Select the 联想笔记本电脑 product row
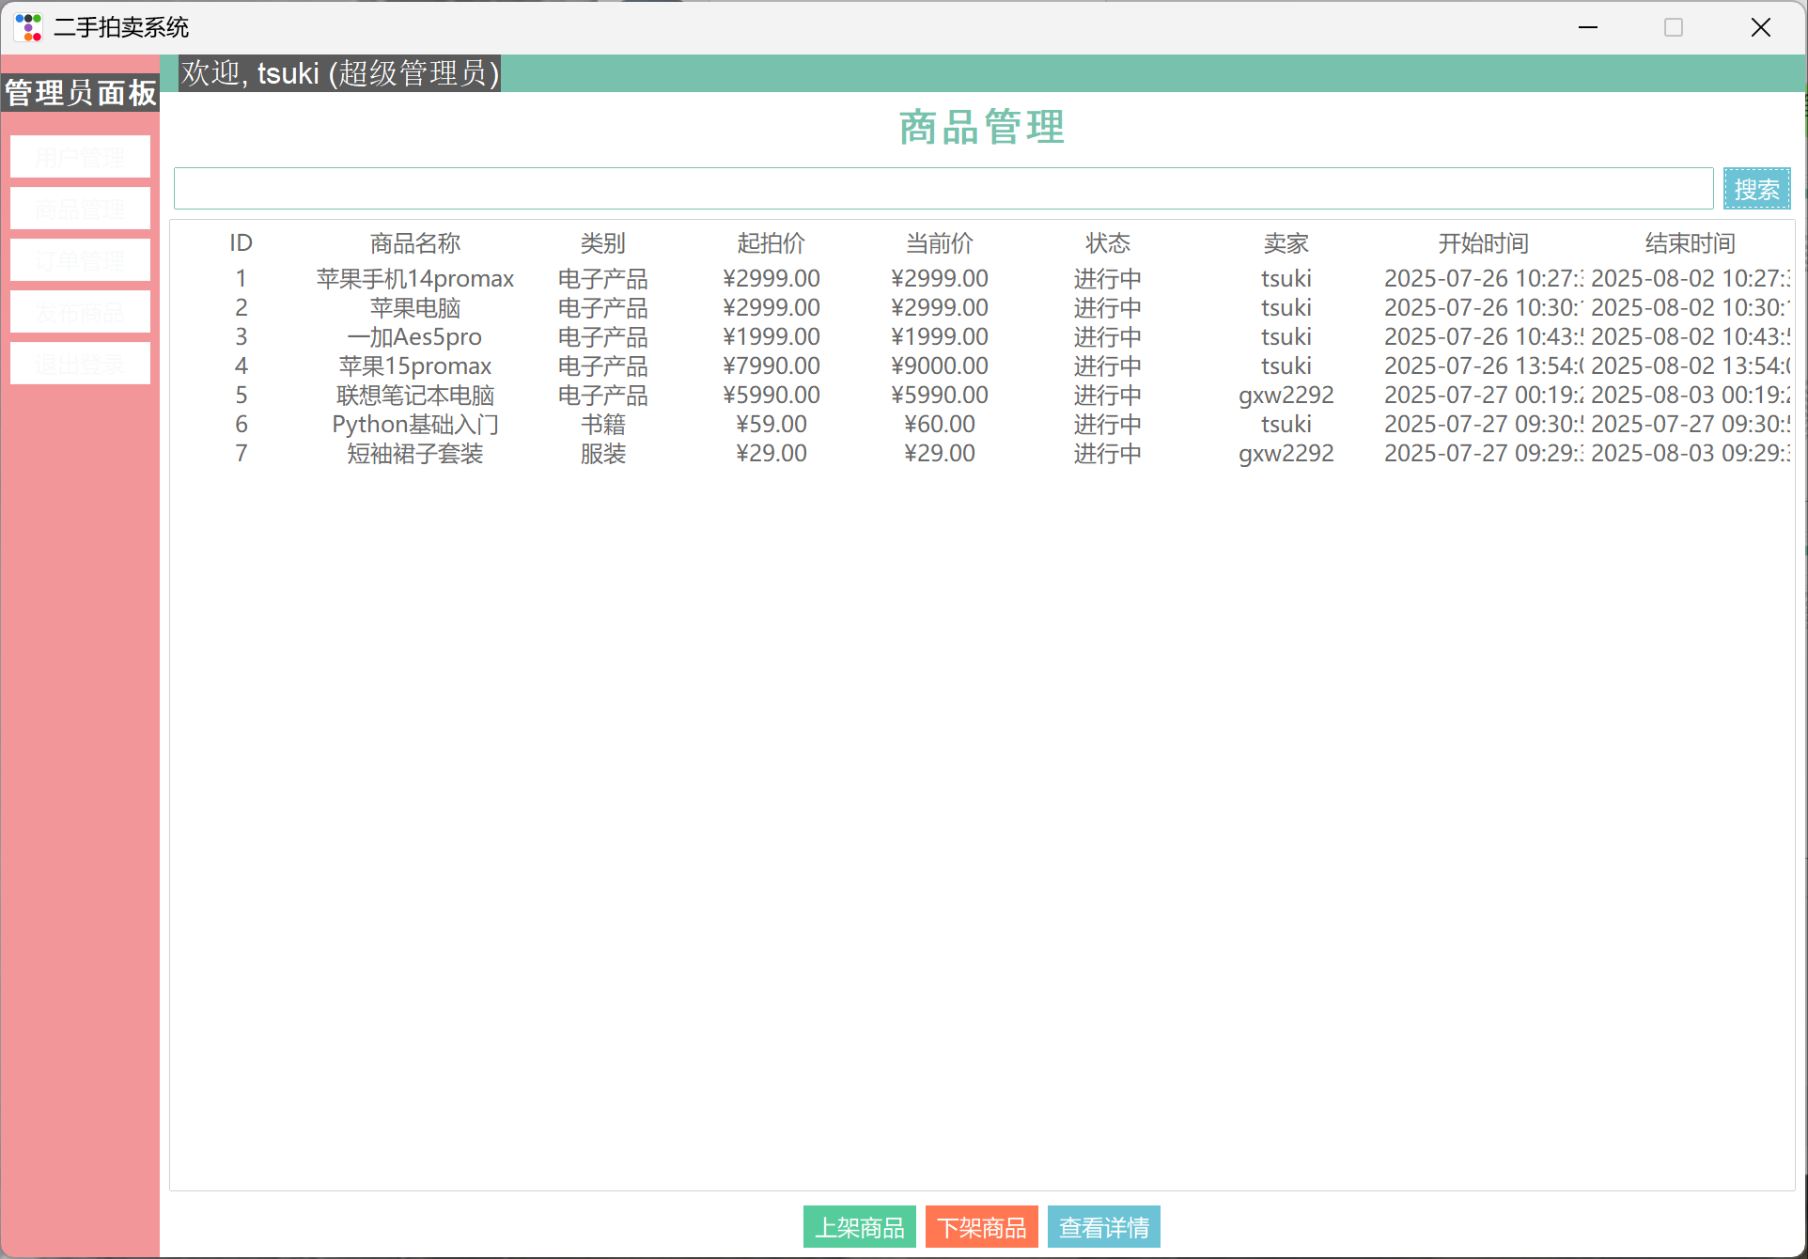1808x1259 pixels. pyautogui.click(x=981, y=396)
